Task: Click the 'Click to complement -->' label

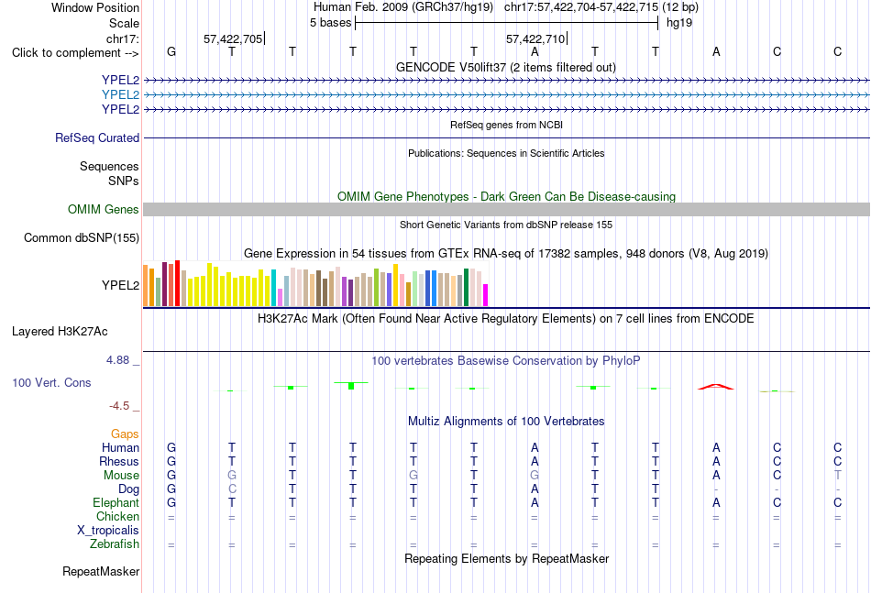Action: (75, 53)
